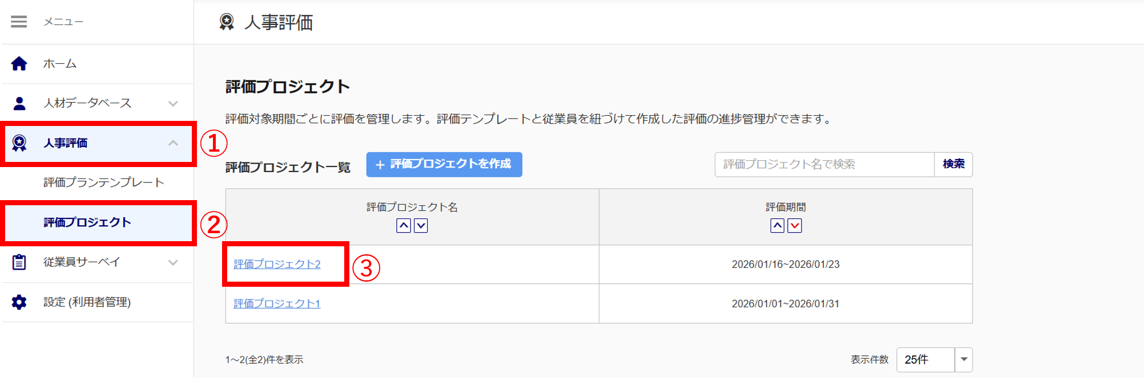Click the 評価プロジェクト名で検索 search field
The height and width of the screenshot is (378, 1144).
pyautogui.click(x=824, y=164)
